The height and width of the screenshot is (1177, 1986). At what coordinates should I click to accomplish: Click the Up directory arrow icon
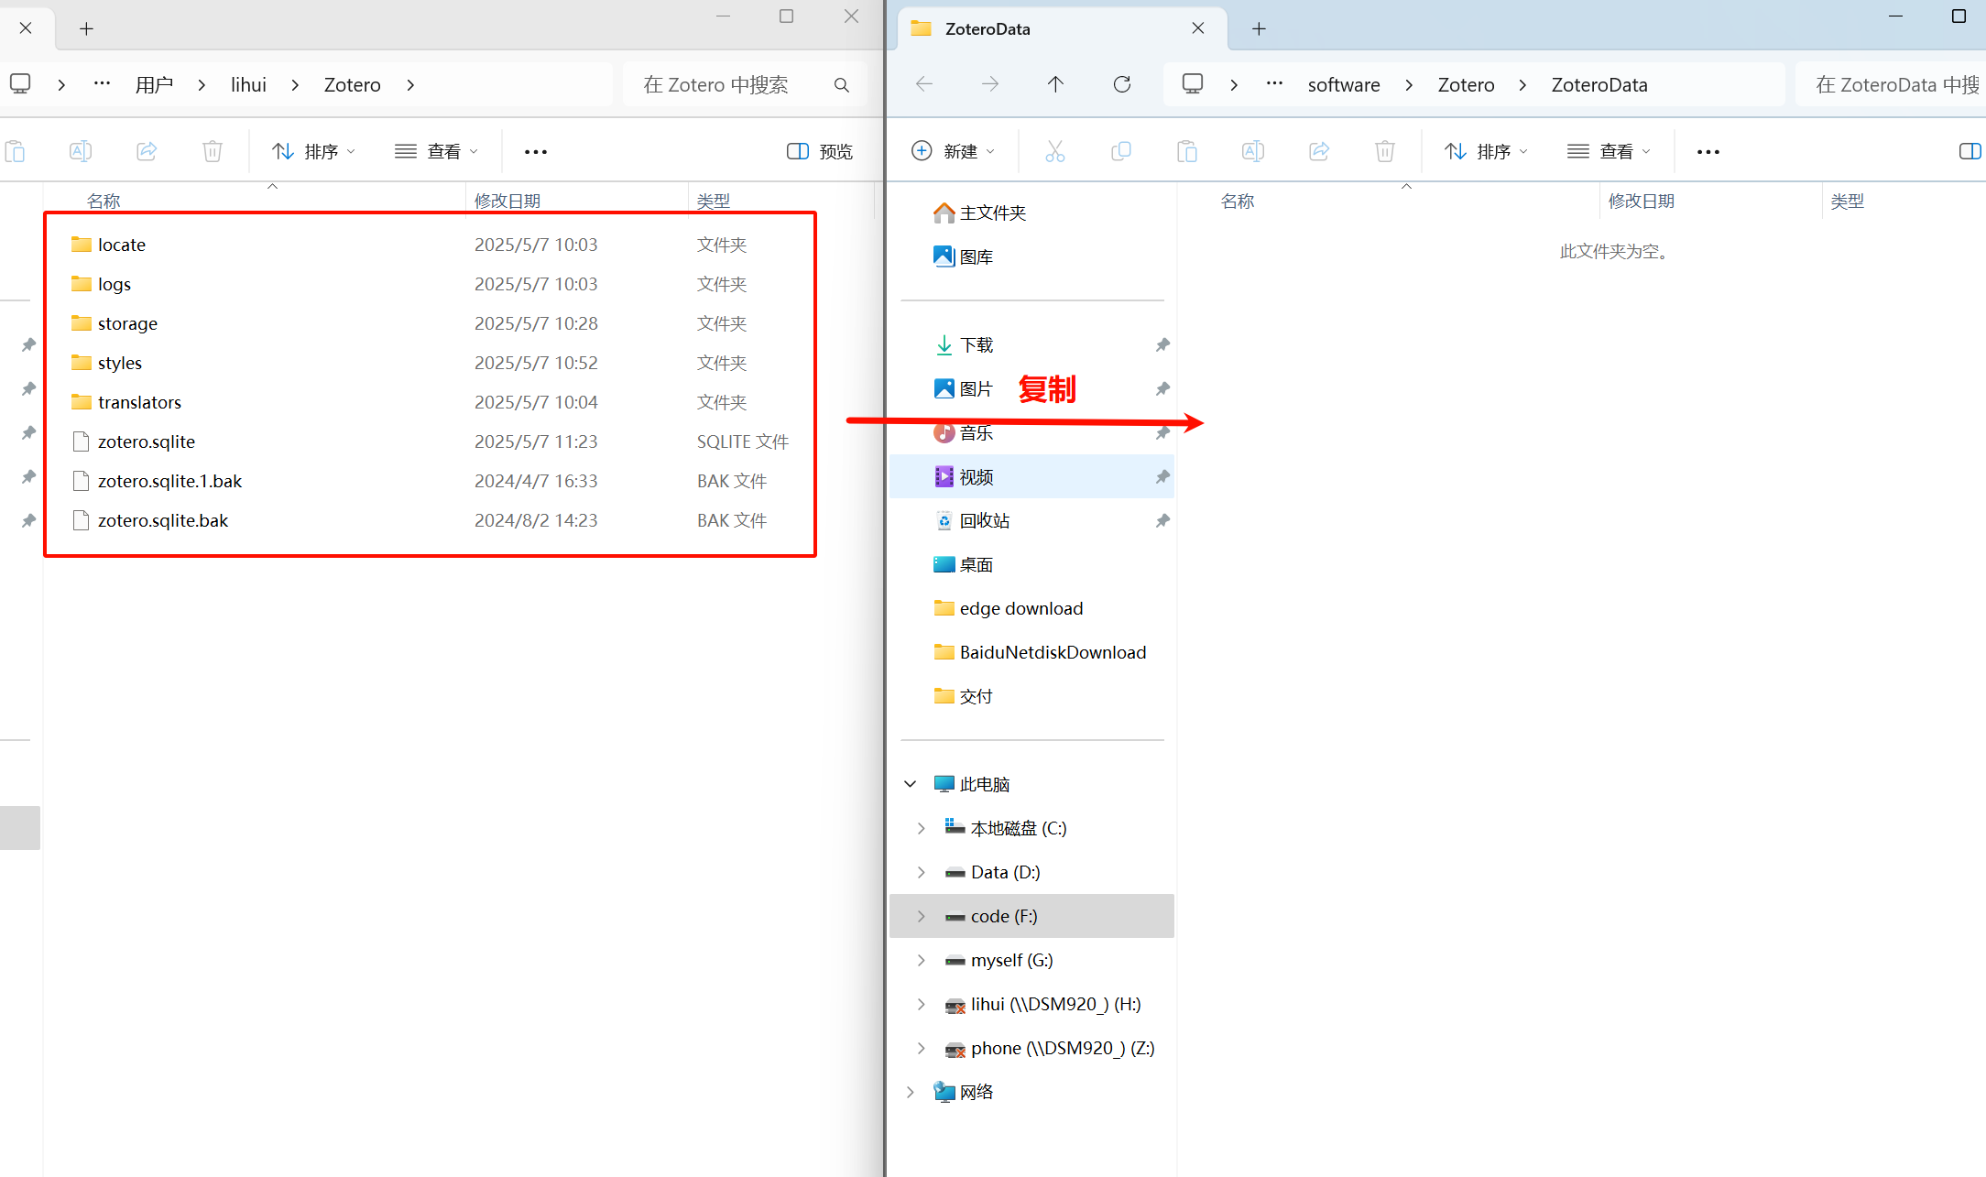pyautogui.click(x=1055, y=84)
